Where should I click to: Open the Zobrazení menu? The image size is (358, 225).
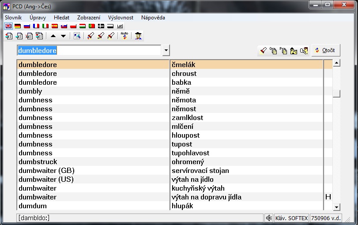click(89, 18)
